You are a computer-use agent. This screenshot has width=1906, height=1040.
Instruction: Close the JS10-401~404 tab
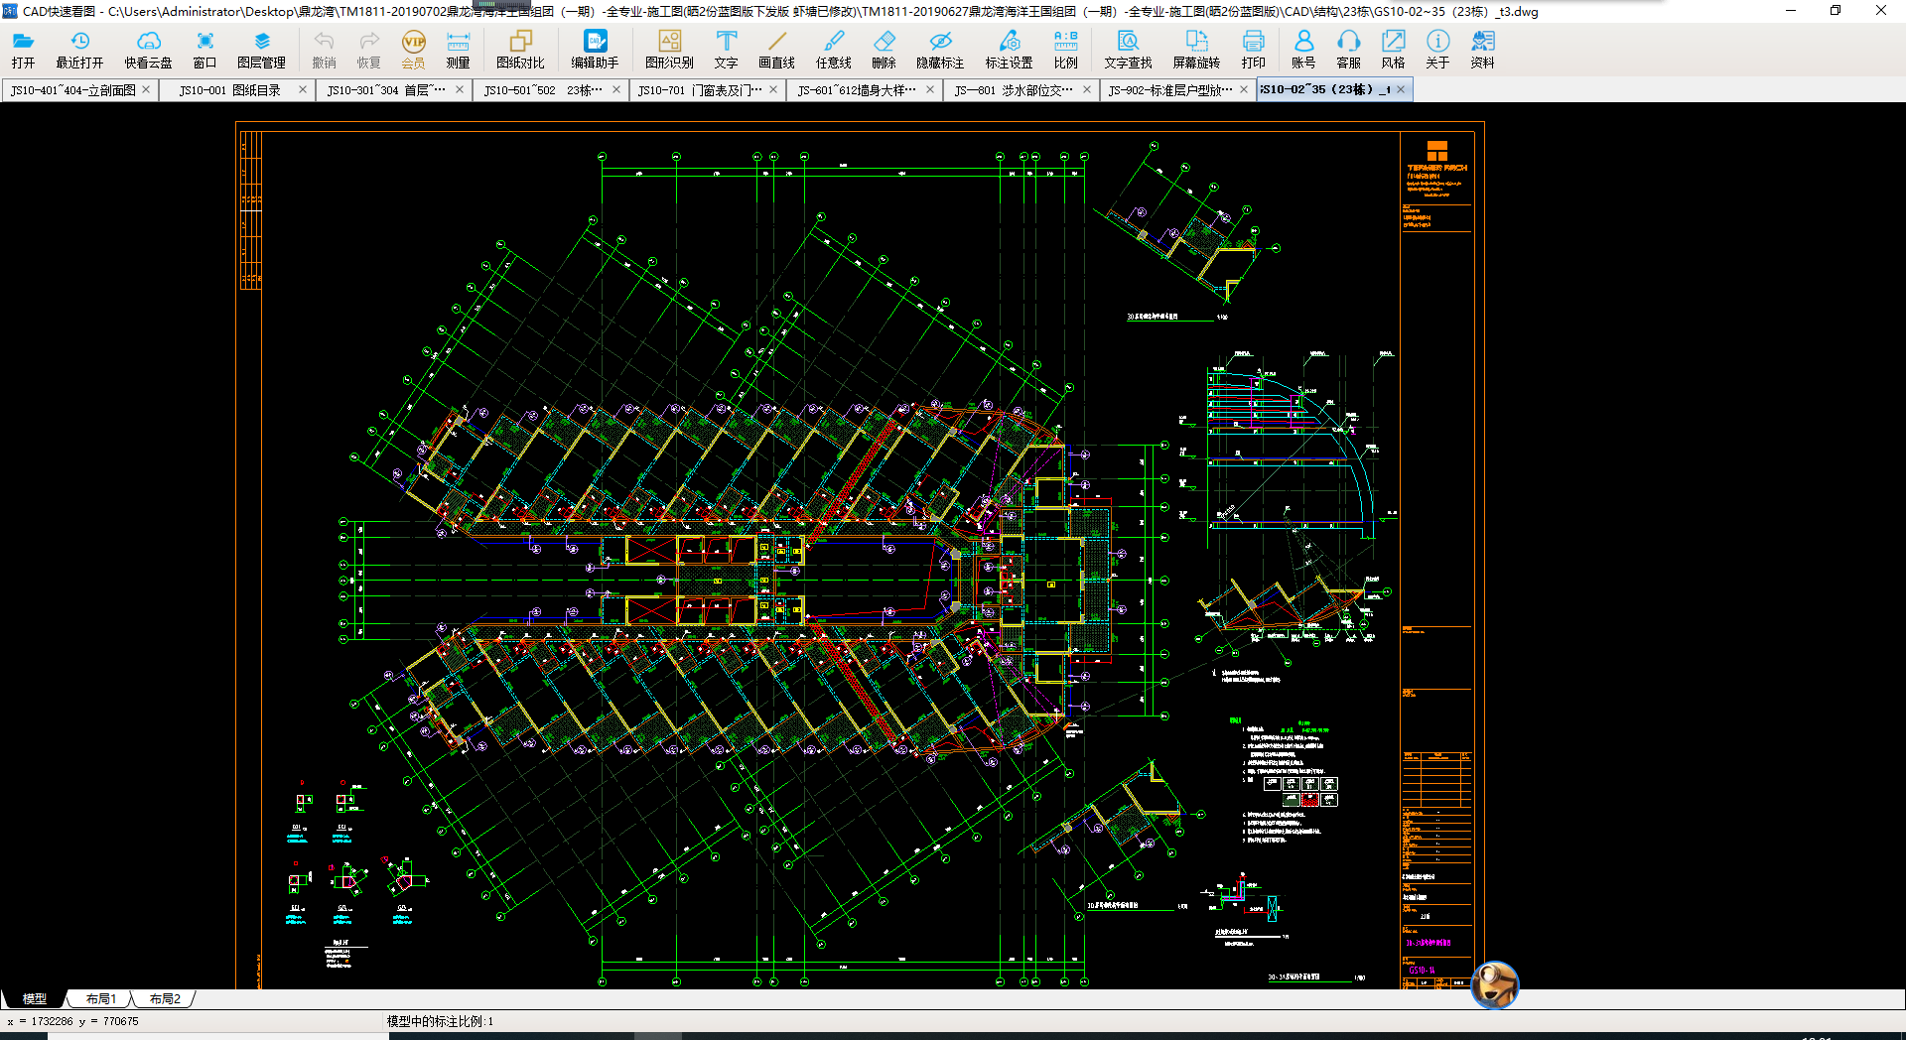tap(146, 89)
